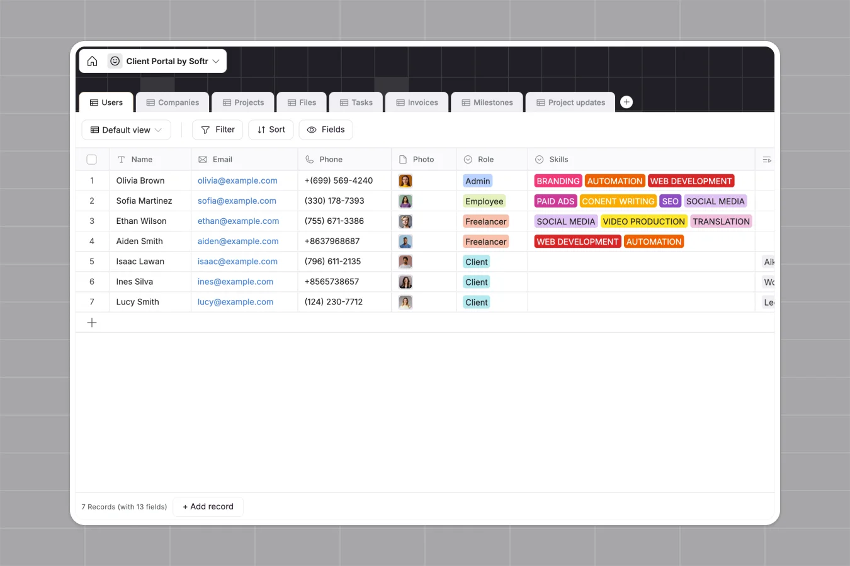The height and width of the screenshot is (566, 850).
Task: Toggle the select-all checkbox in the table header
Action: pyautogui.click(x=91, y=159)
